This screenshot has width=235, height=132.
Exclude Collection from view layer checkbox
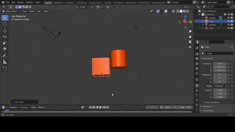tap(225, 15)
